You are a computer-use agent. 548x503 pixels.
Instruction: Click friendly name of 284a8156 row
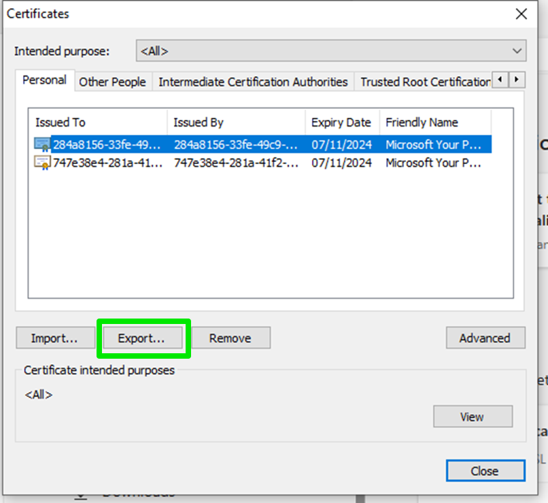coord(433,144)
